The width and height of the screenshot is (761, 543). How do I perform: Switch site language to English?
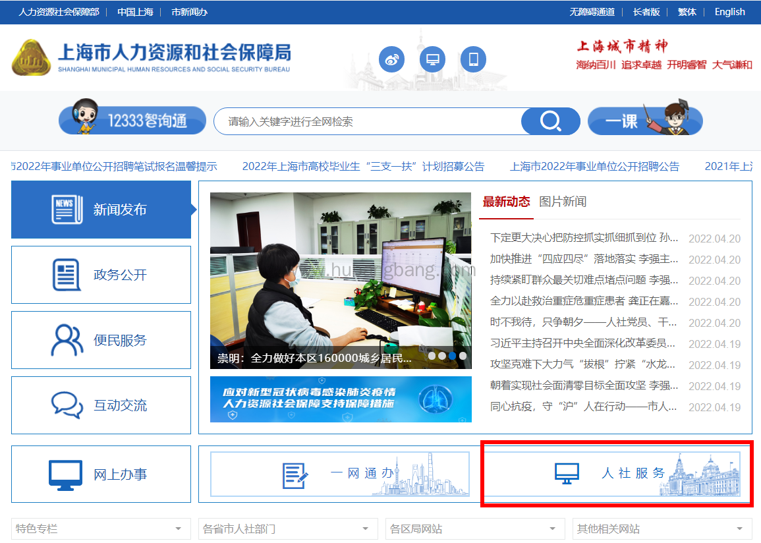coord(729,12)
